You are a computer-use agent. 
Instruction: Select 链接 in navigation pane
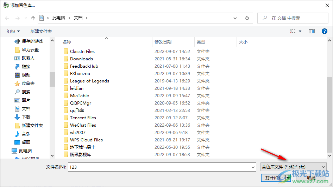pyautogui.click(x=23, y=67)
